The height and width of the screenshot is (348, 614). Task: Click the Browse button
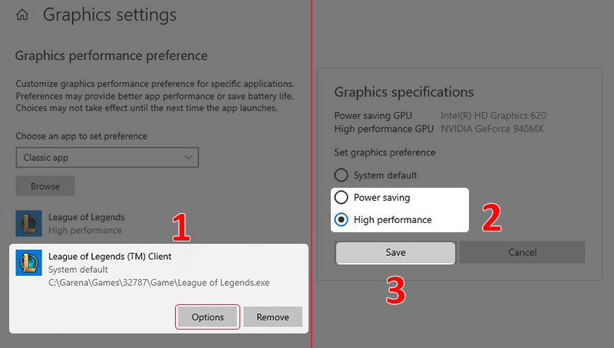(45, 186)
